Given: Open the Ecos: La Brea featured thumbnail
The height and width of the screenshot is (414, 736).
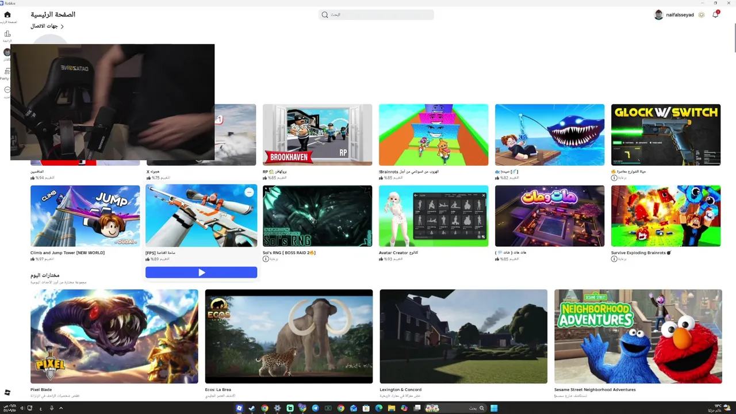Looking at the screenshot, I should click(289, 336).
